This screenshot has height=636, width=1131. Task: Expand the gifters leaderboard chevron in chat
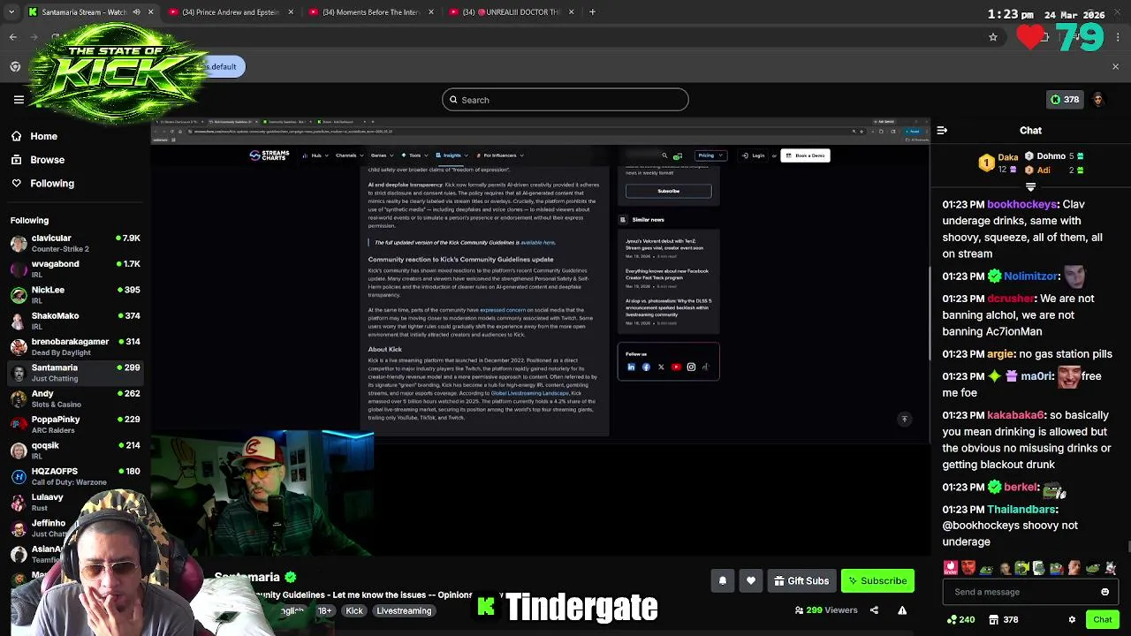pos(1030,186)
